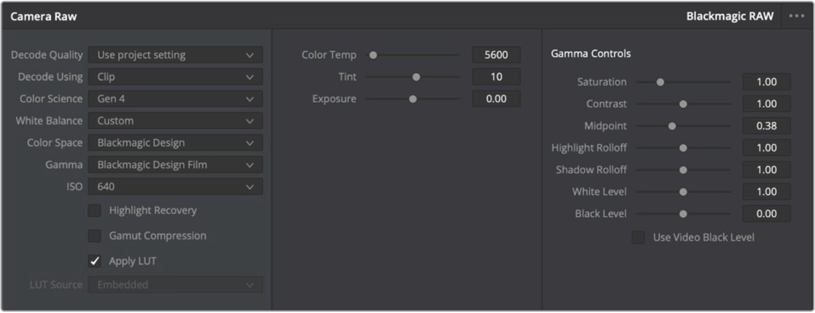Viewport: 815px width, 313px height.
Task: Expand the Decode Using dropdown
Action: [x=175, y=77]
